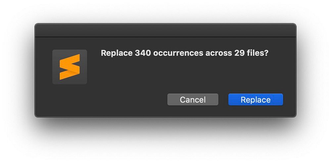Abort the replace operation with Cancel

pyautogui.click(x=193, y=99)
